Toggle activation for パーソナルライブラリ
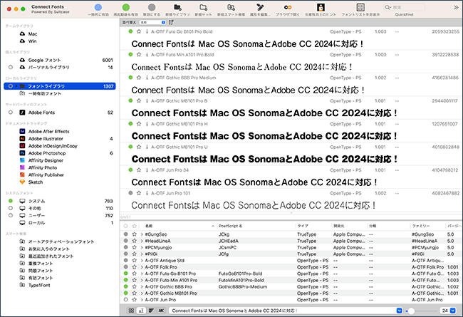The height and width of the screenshot is (317, 463). pos(11,67)
